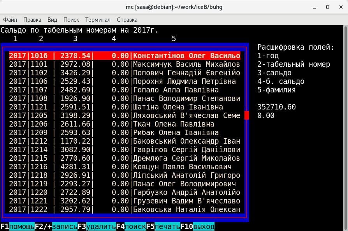This screenshot has width=348, height=231.
Task: Select the row with tab number 1205
Action: pyautogui.click(x=125, y=115)
